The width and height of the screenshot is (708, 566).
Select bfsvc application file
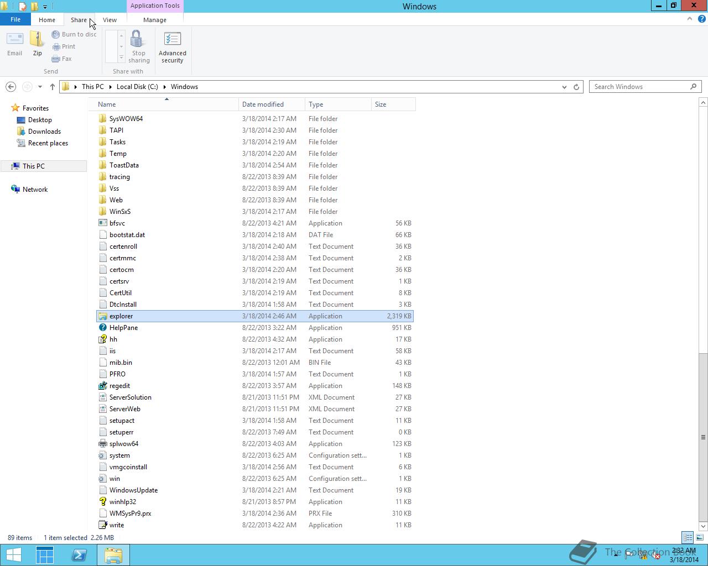tap(117, 223)
